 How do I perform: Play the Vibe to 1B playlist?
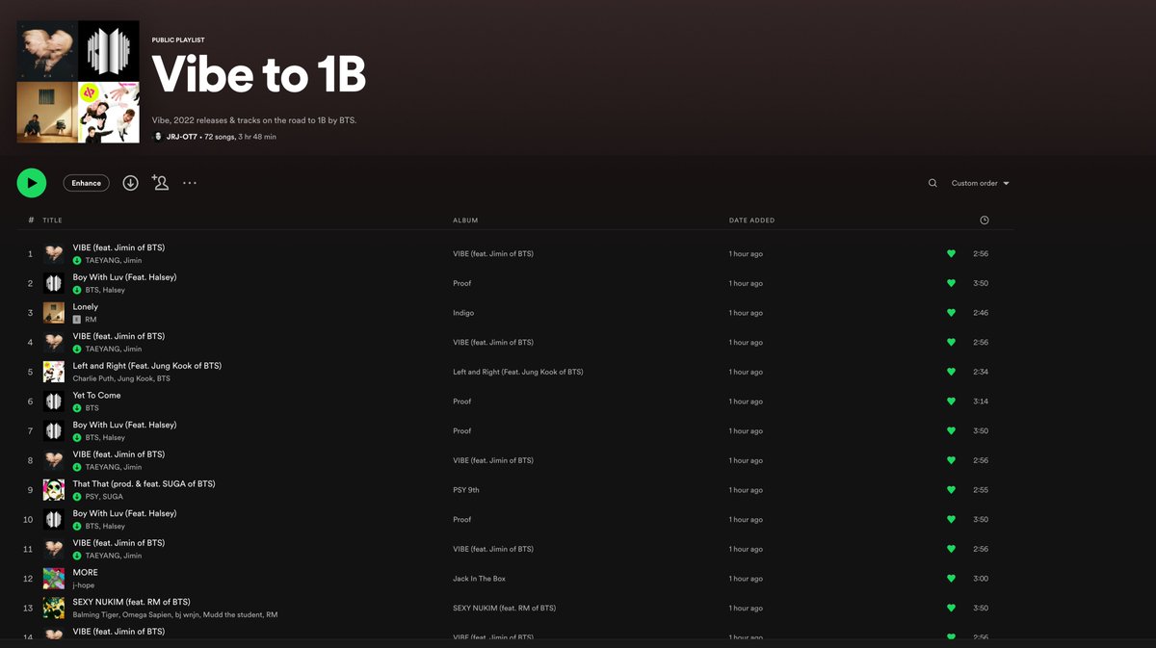[x=32, y=183]
